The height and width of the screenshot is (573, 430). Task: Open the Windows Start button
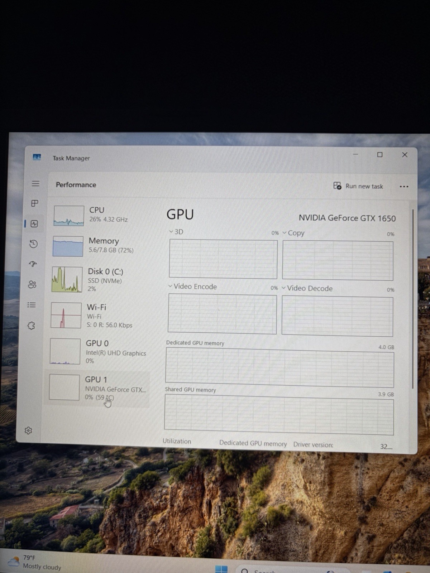point(221,569)
